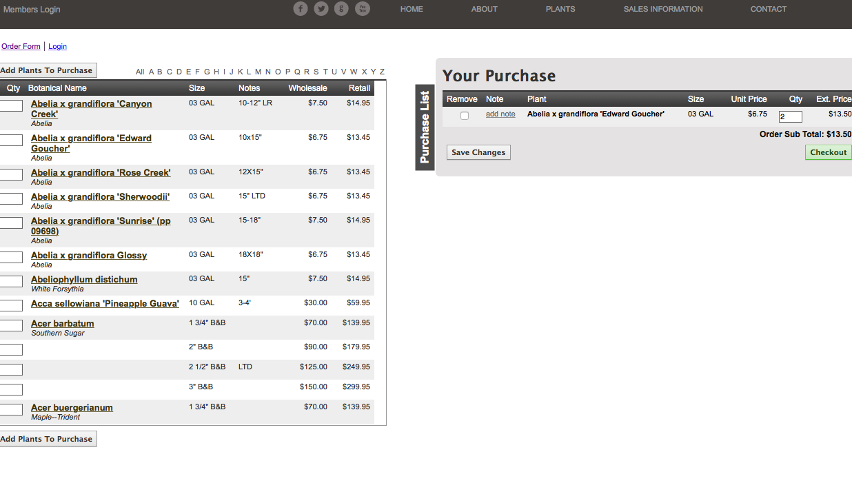Check the Remove checkbox for Edward Goucher
Viewport: 852px width, 503px height.
(x=465, y=116)
